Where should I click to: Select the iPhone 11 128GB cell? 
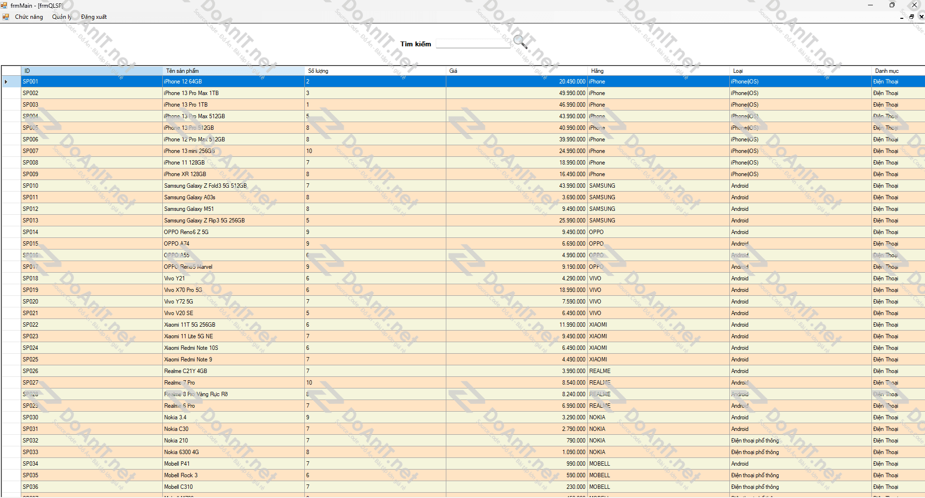pos(234,163)
